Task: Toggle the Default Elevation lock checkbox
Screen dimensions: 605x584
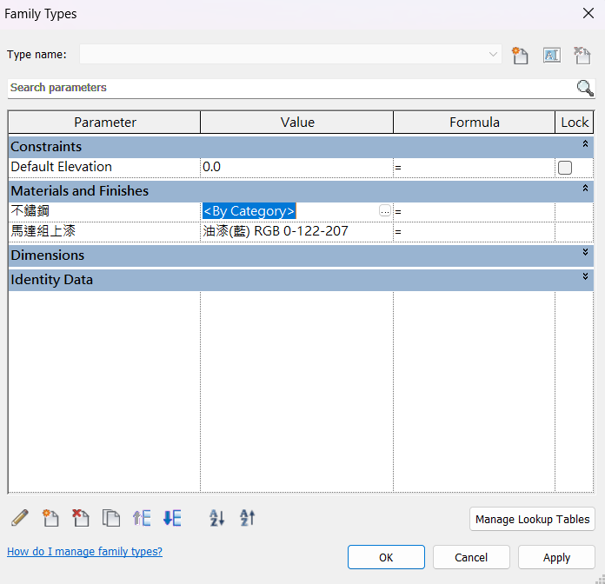Action: pos(565,168)
